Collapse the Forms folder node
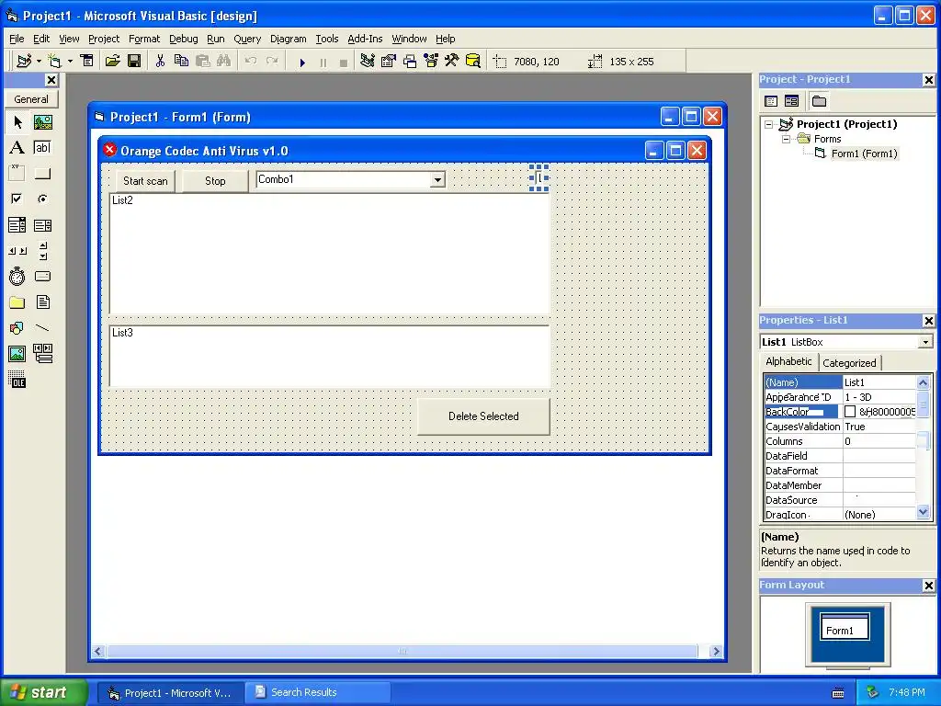 [786, 140]
